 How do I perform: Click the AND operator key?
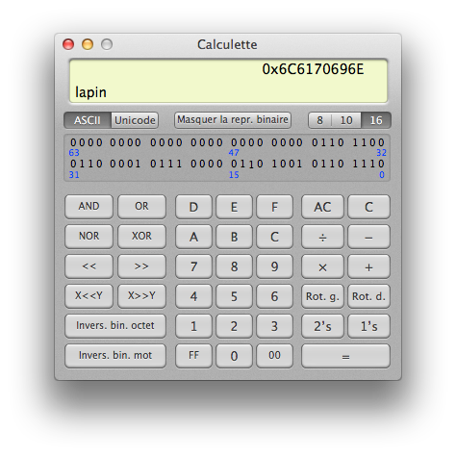(89, 207)
